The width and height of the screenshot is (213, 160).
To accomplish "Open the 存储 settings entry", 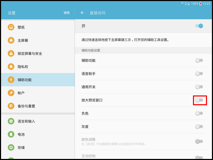I will [38, 147].
